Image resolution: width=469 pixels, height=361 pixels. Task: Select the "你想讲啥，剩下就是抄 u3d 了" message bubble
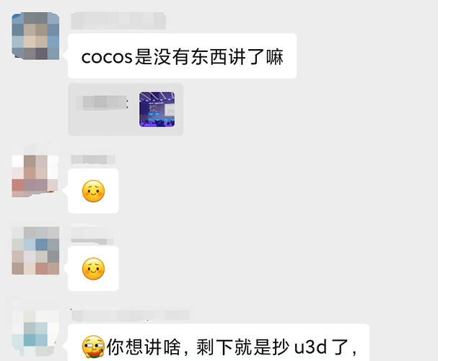coord(219,342)
